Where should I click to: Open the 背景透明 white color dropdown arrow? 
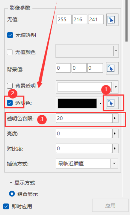(x=116, y=87)
